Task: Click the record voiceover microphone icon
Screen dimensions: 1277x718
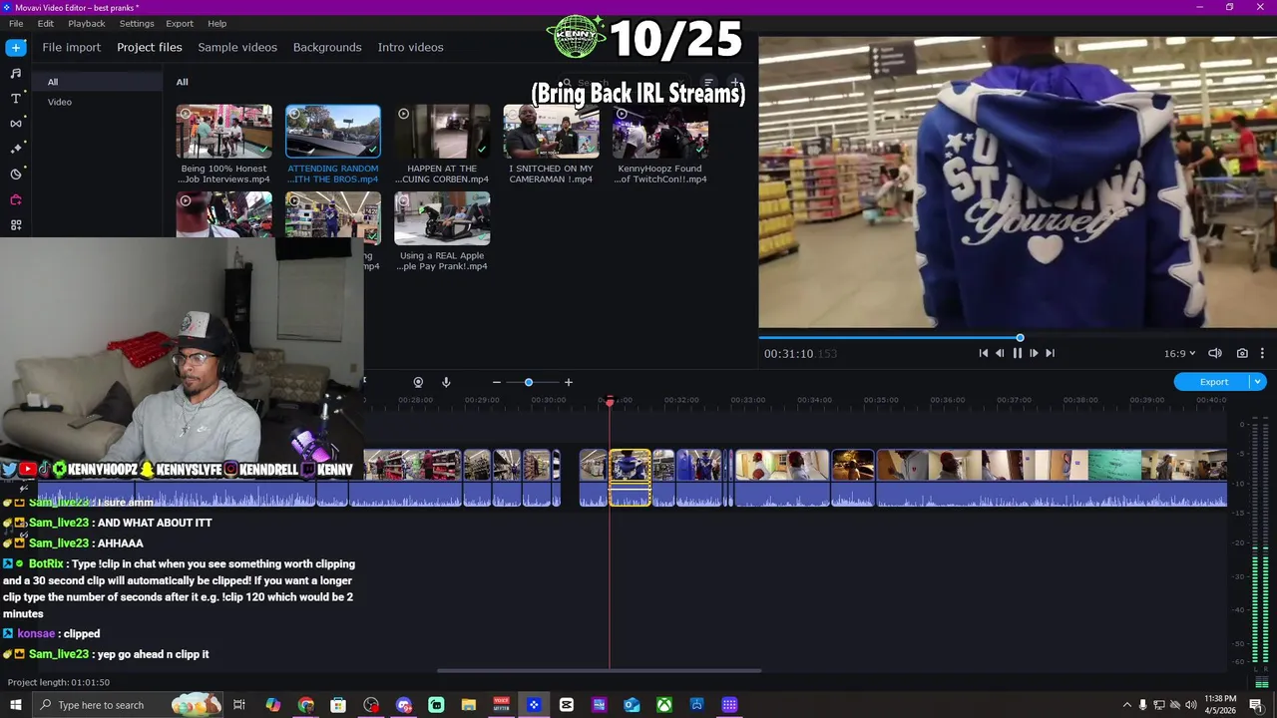Action: pos(446,382)
